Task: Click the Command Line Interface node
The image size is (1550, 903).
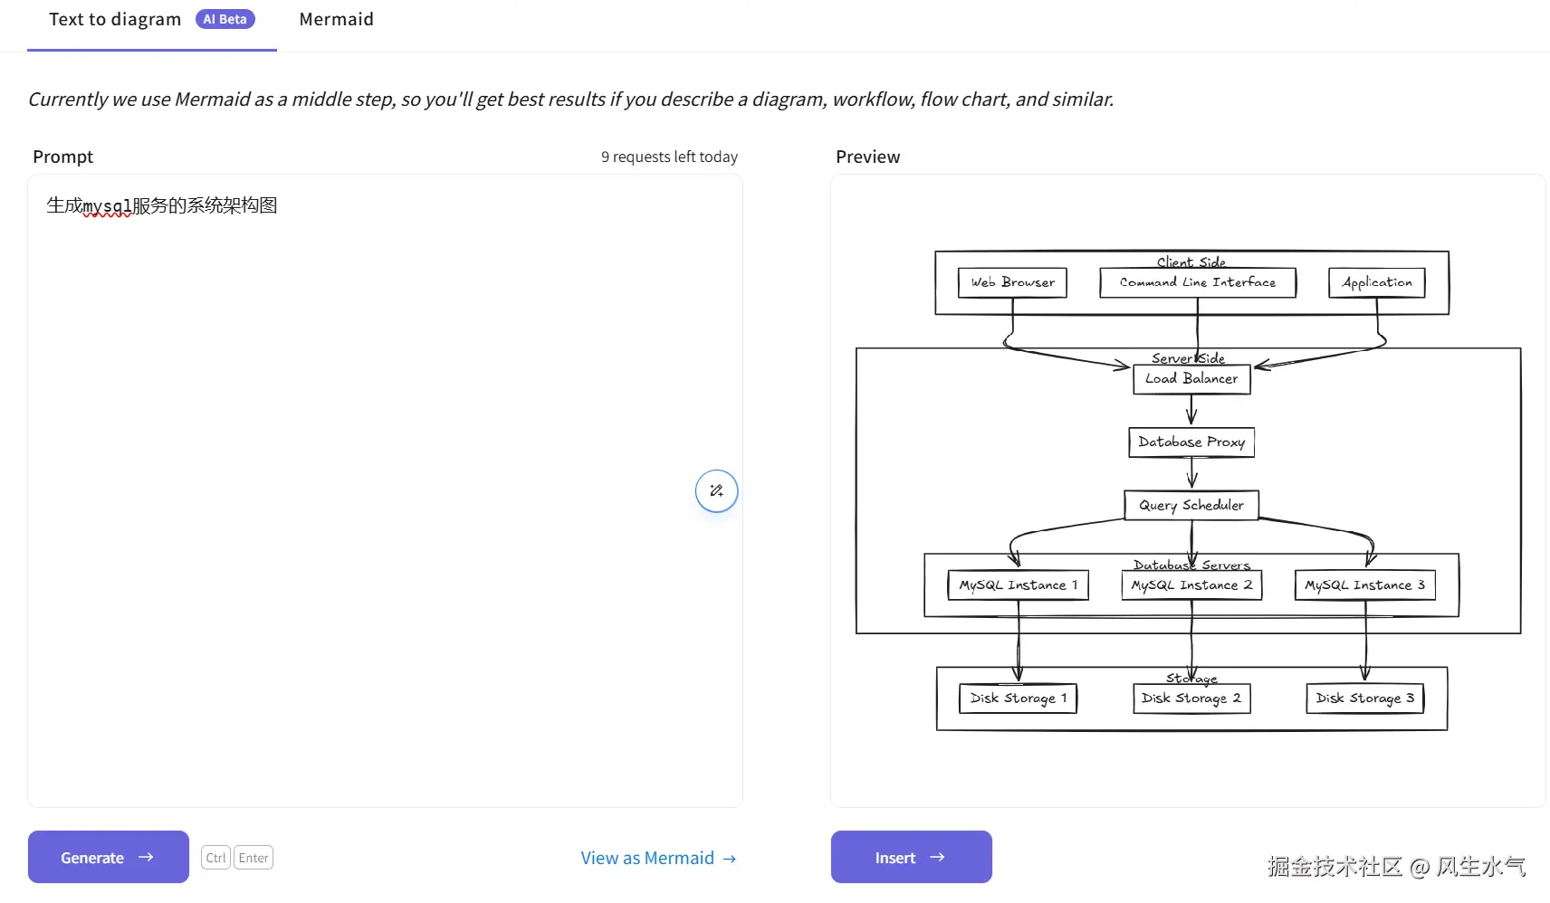Action: tap(1197, 282)
